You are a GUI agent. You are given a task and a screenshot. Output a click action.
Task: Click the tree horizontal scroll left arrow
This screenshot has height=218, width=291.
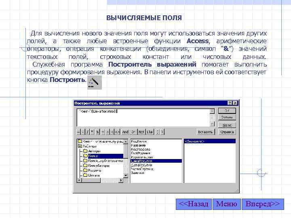[79, 180]
